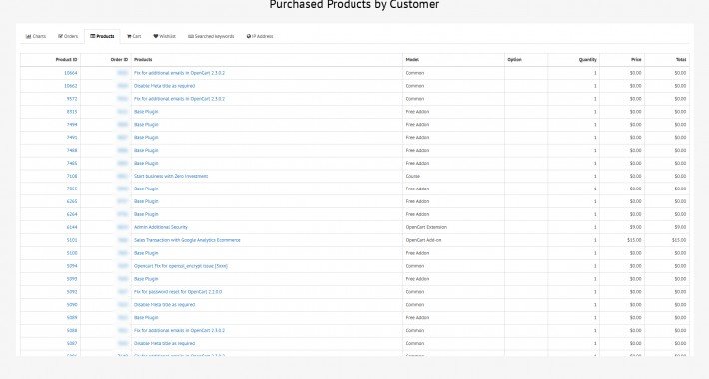Screen dimensions: 709x379
Task: Click the 'Product ID' column header
Action: 67,60
